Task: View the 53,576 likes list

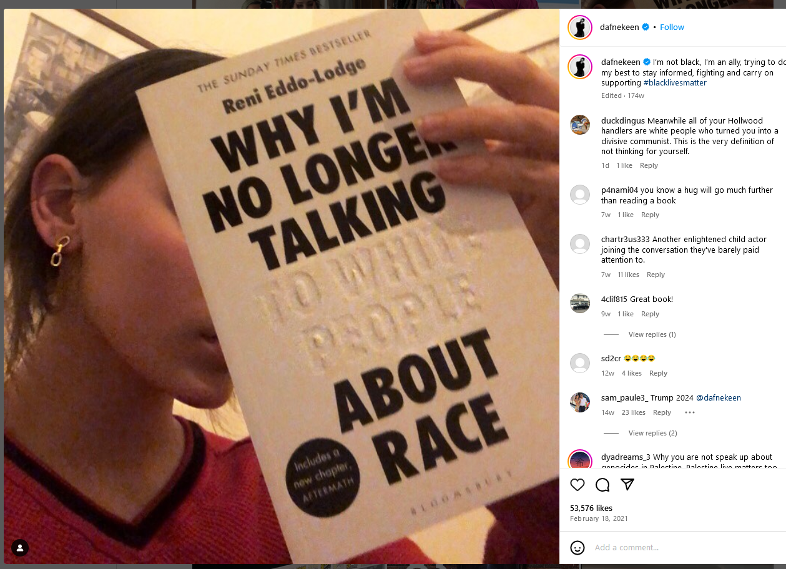Action: 591,508
